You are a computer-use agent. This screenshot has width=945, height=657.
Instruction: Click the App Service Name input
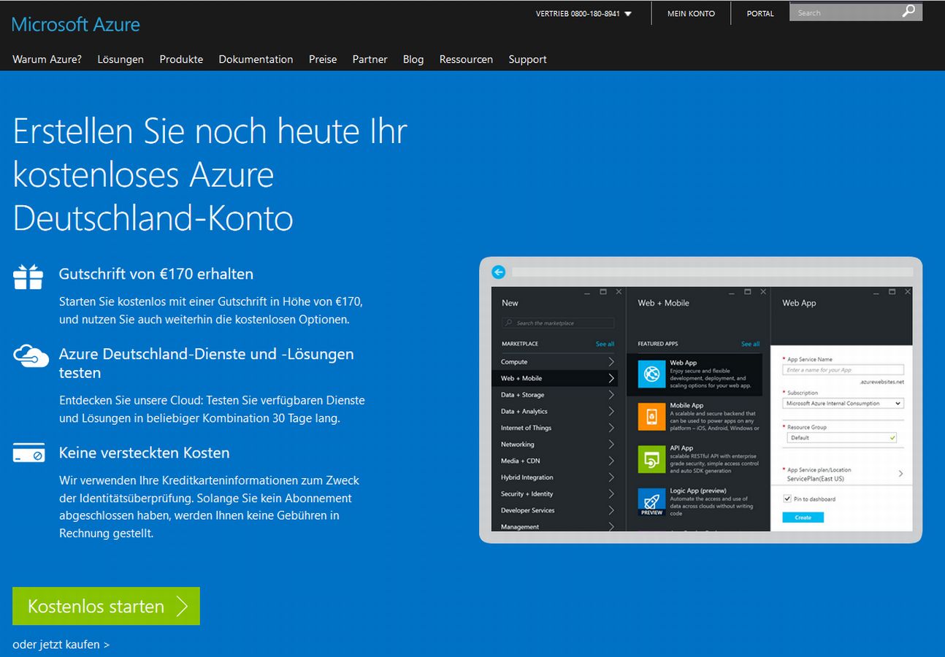click(x=843, y=370)
